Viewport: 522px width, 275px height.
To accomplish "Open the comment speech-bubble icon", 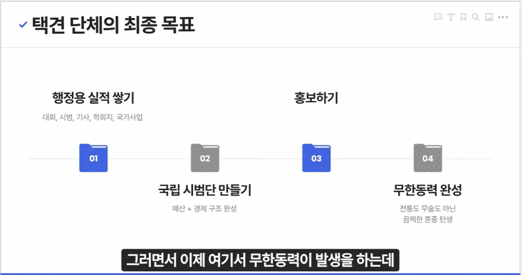I will click(x=438, y=17).
